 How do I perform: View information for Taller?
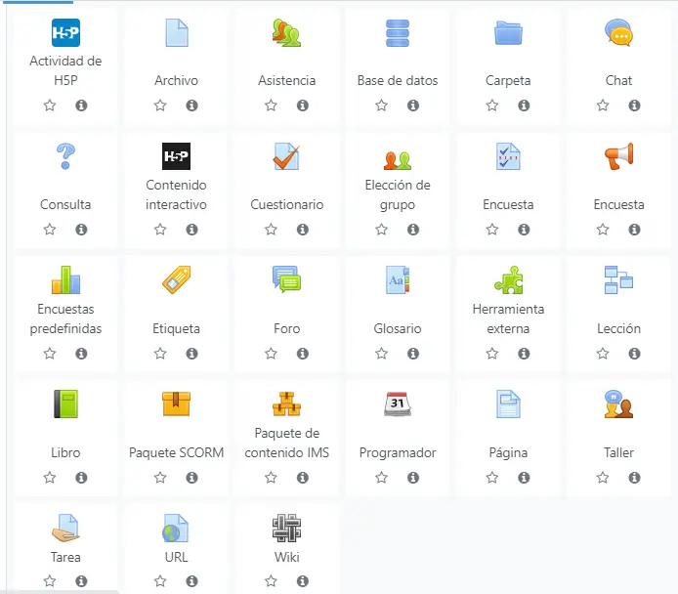(634, 478)
